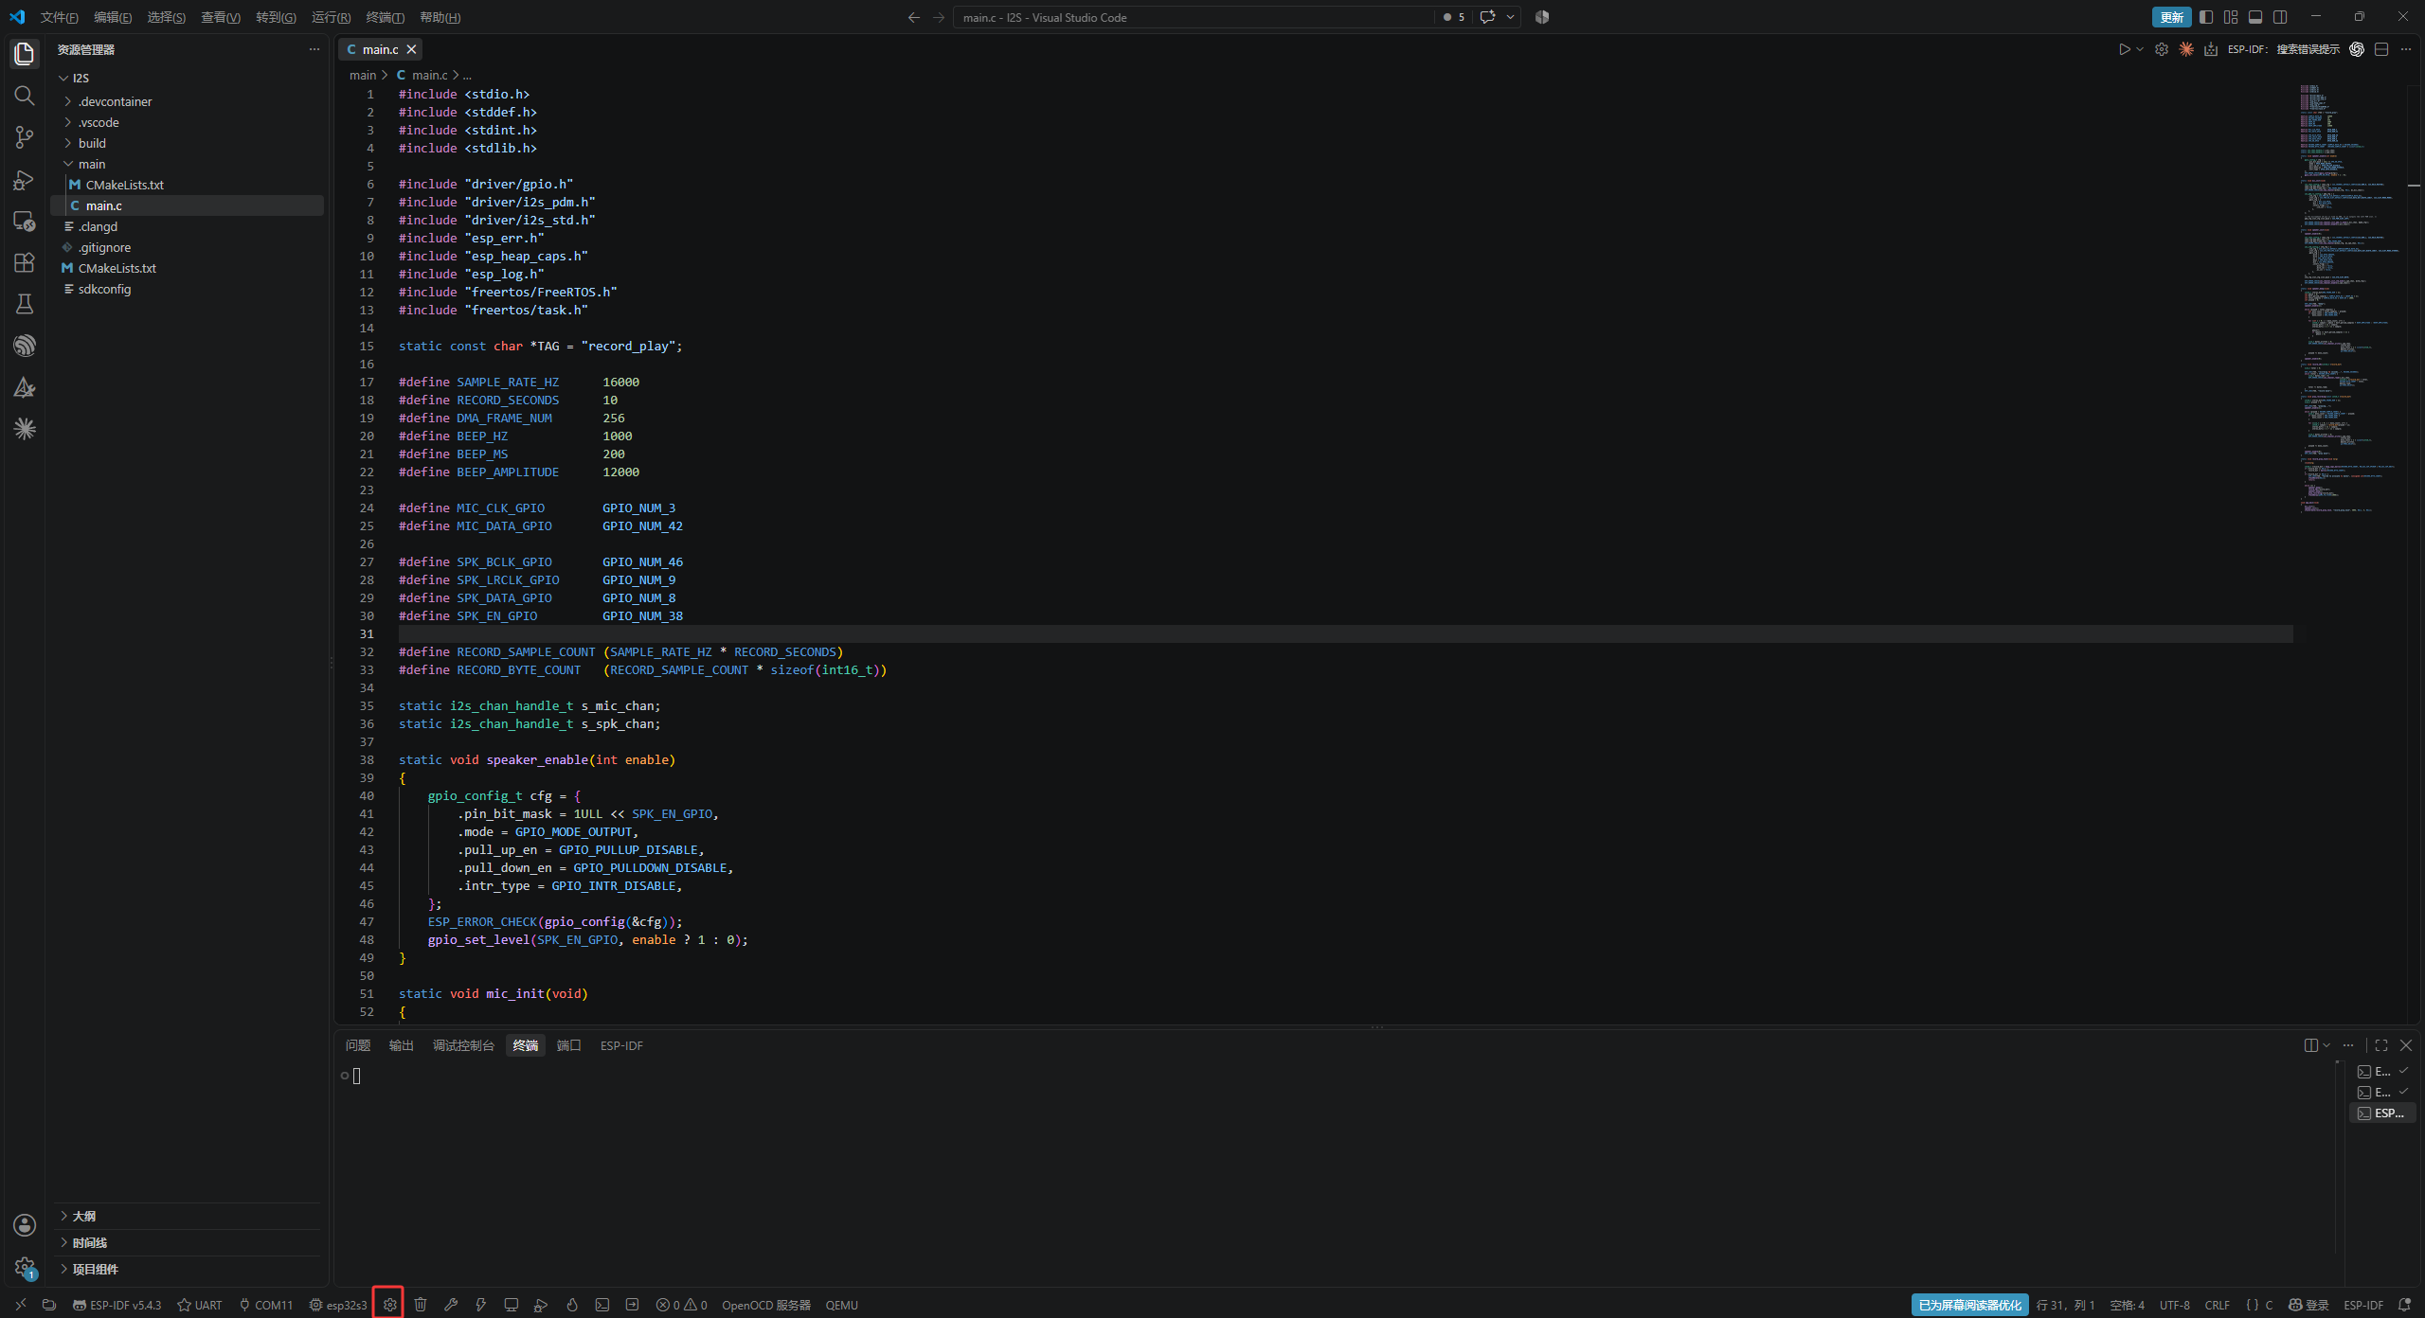The height and width of the screenshot is (1318, 2425).
Task: Click the blue 更新 update button
Action: point(2171,17)
